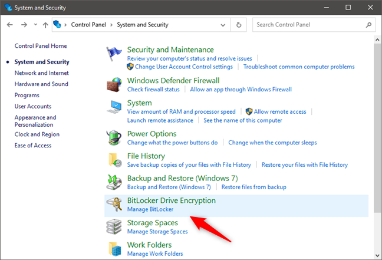
Task: Click the scrollbar up arrow
Action: coord(377,40)
